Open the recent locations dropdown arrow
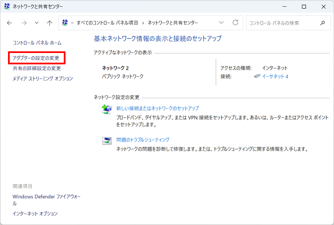This screenshot has width=334, height=225. [x=36, y=23]
